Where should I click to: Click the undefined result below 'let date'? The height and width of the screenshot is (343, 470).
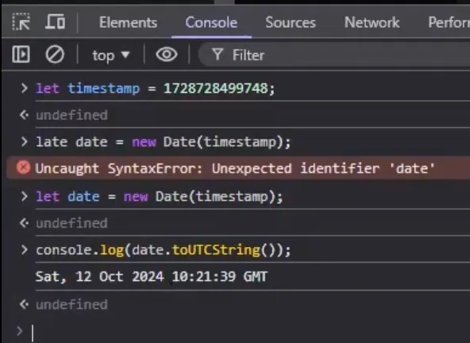tap(71, 223)
